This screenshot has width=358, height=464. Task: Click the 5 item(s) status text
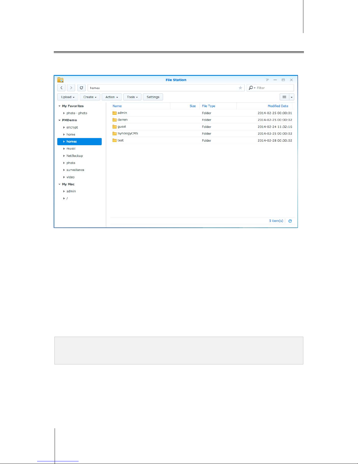tap(276, 221)
